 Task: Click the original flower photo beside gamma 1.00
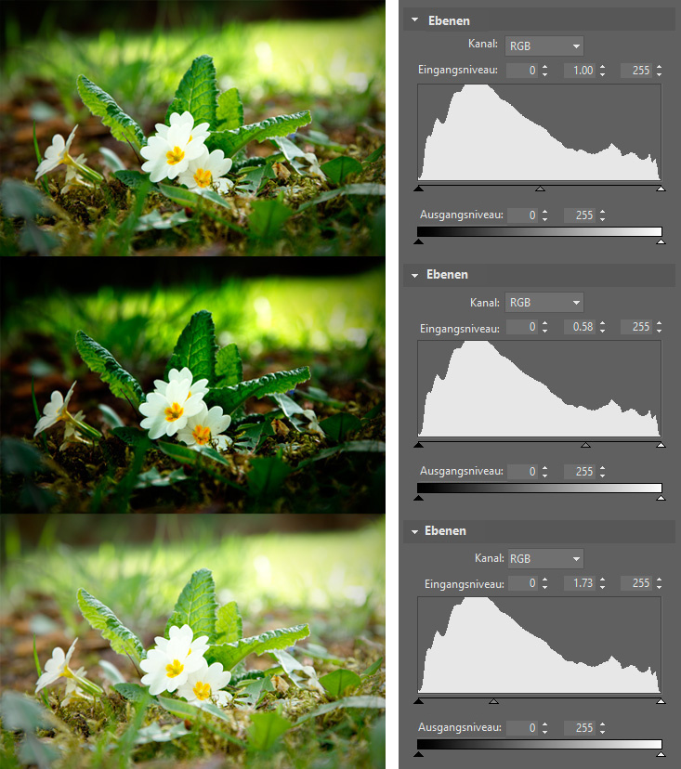click(x=192, y=127)
